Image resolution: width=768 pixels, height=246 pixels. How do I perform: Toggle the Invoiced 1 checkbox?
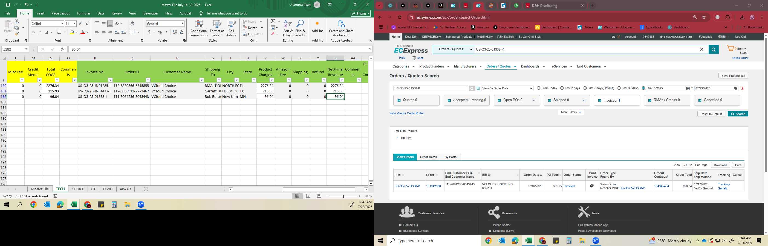point(600,101)
